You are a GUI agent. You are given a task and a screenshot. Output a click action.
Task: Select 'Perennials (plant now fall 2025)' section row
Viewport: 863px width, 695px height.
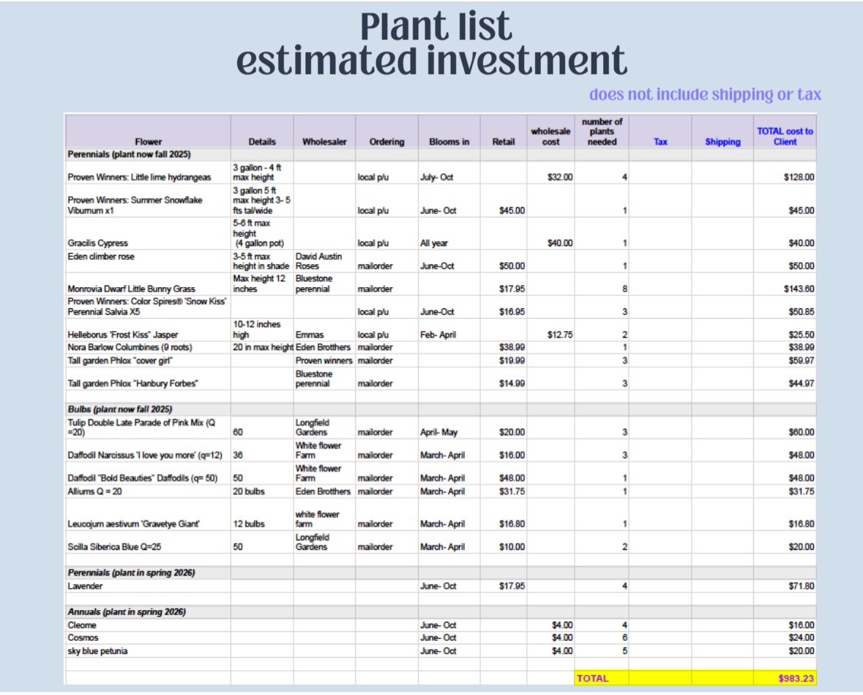tap(441, 155)
